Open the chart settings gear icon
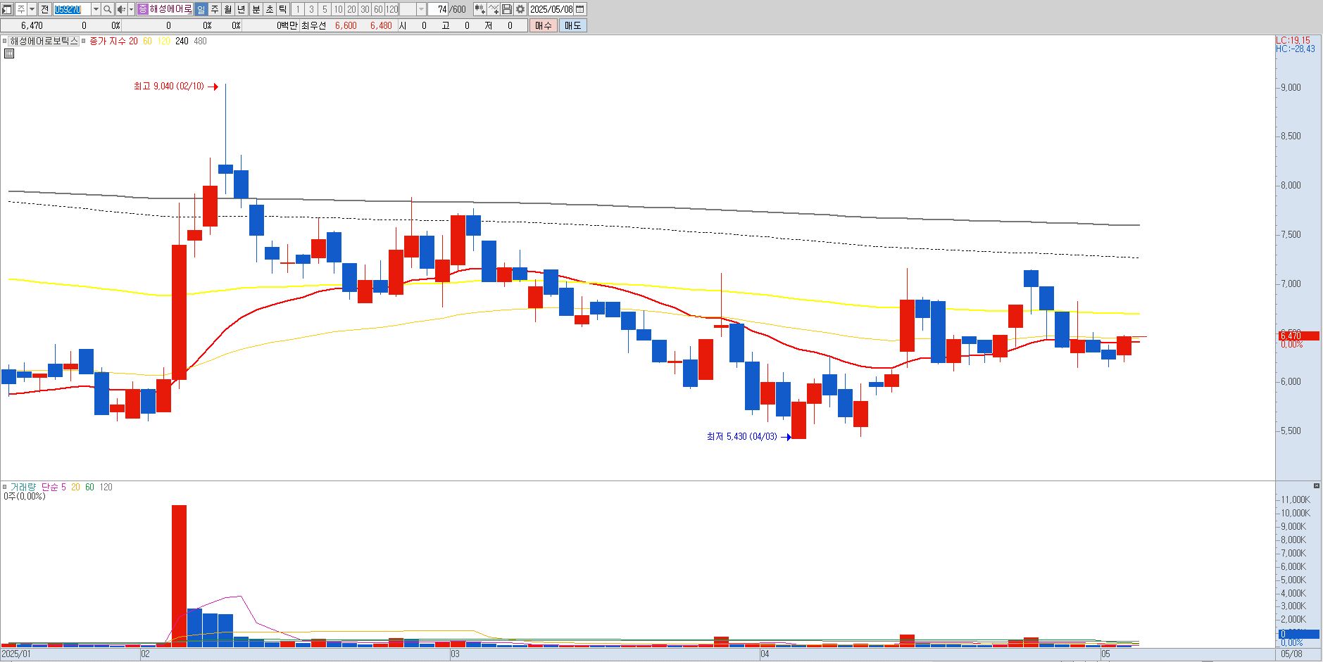Screen dimensions: 1323x662 520,9
